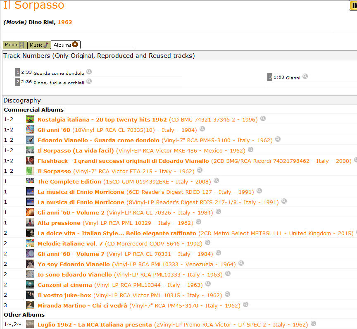Open Yo soy Edoardo Vianello album link
357x329 pixels.
coord(137,265)
